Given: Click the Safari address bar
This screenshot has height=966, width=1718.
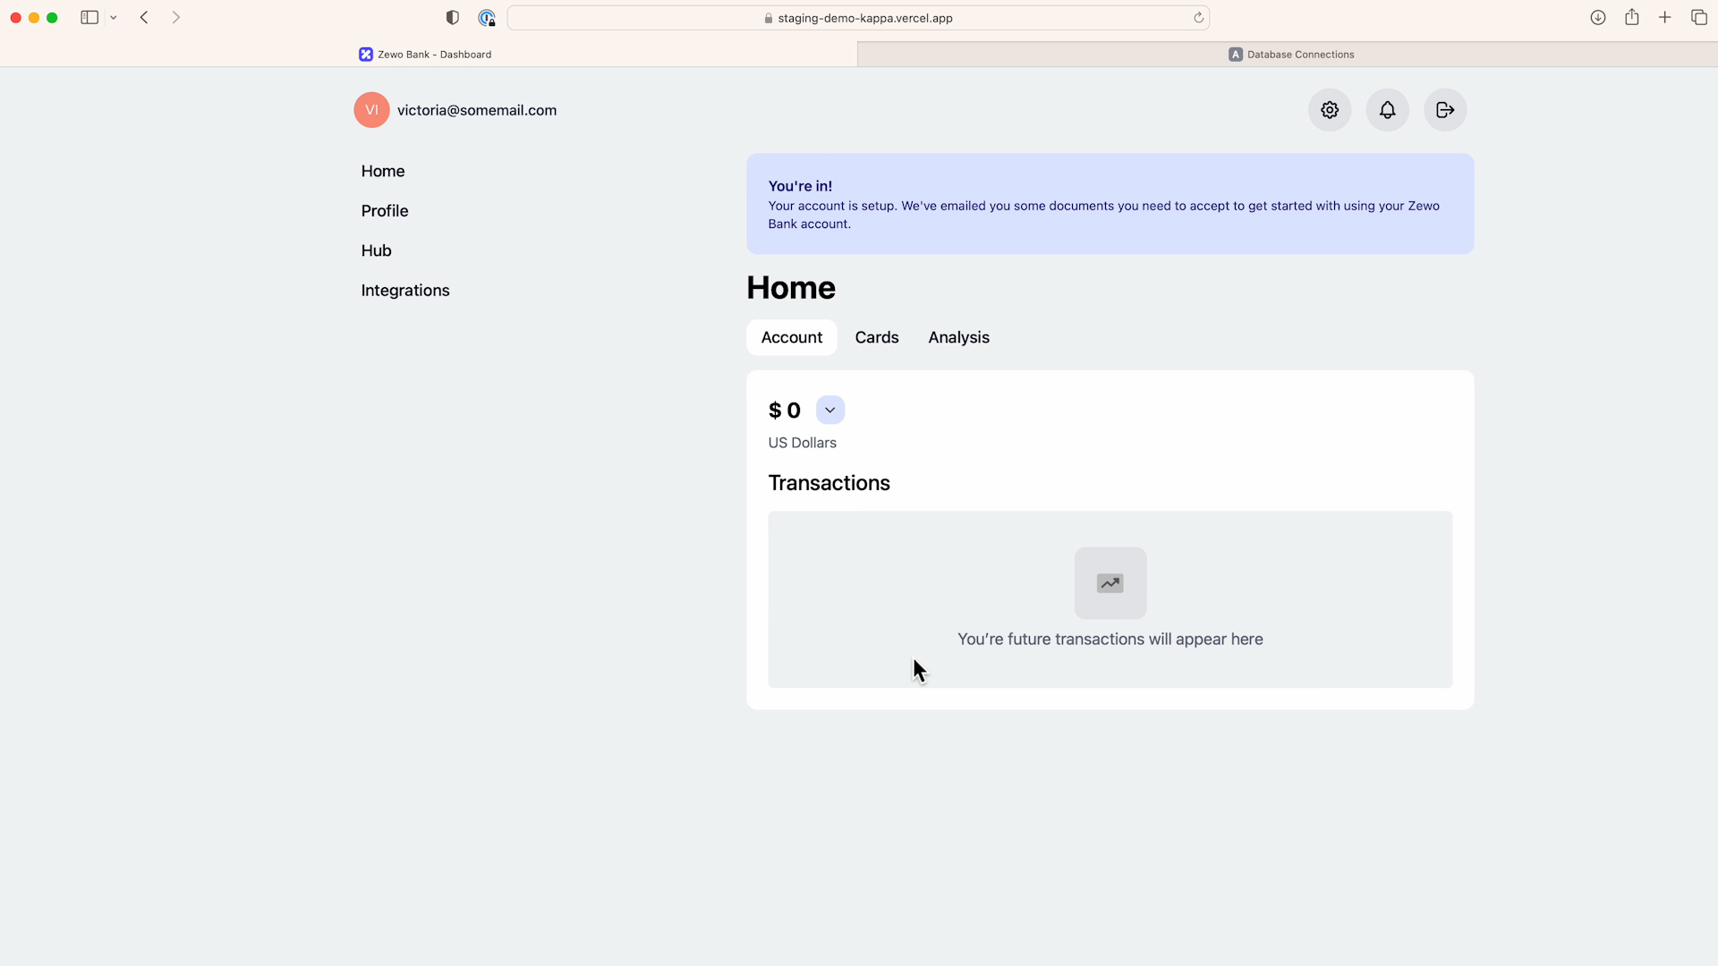Looking at the screenshot, I should tap(859, 18).
